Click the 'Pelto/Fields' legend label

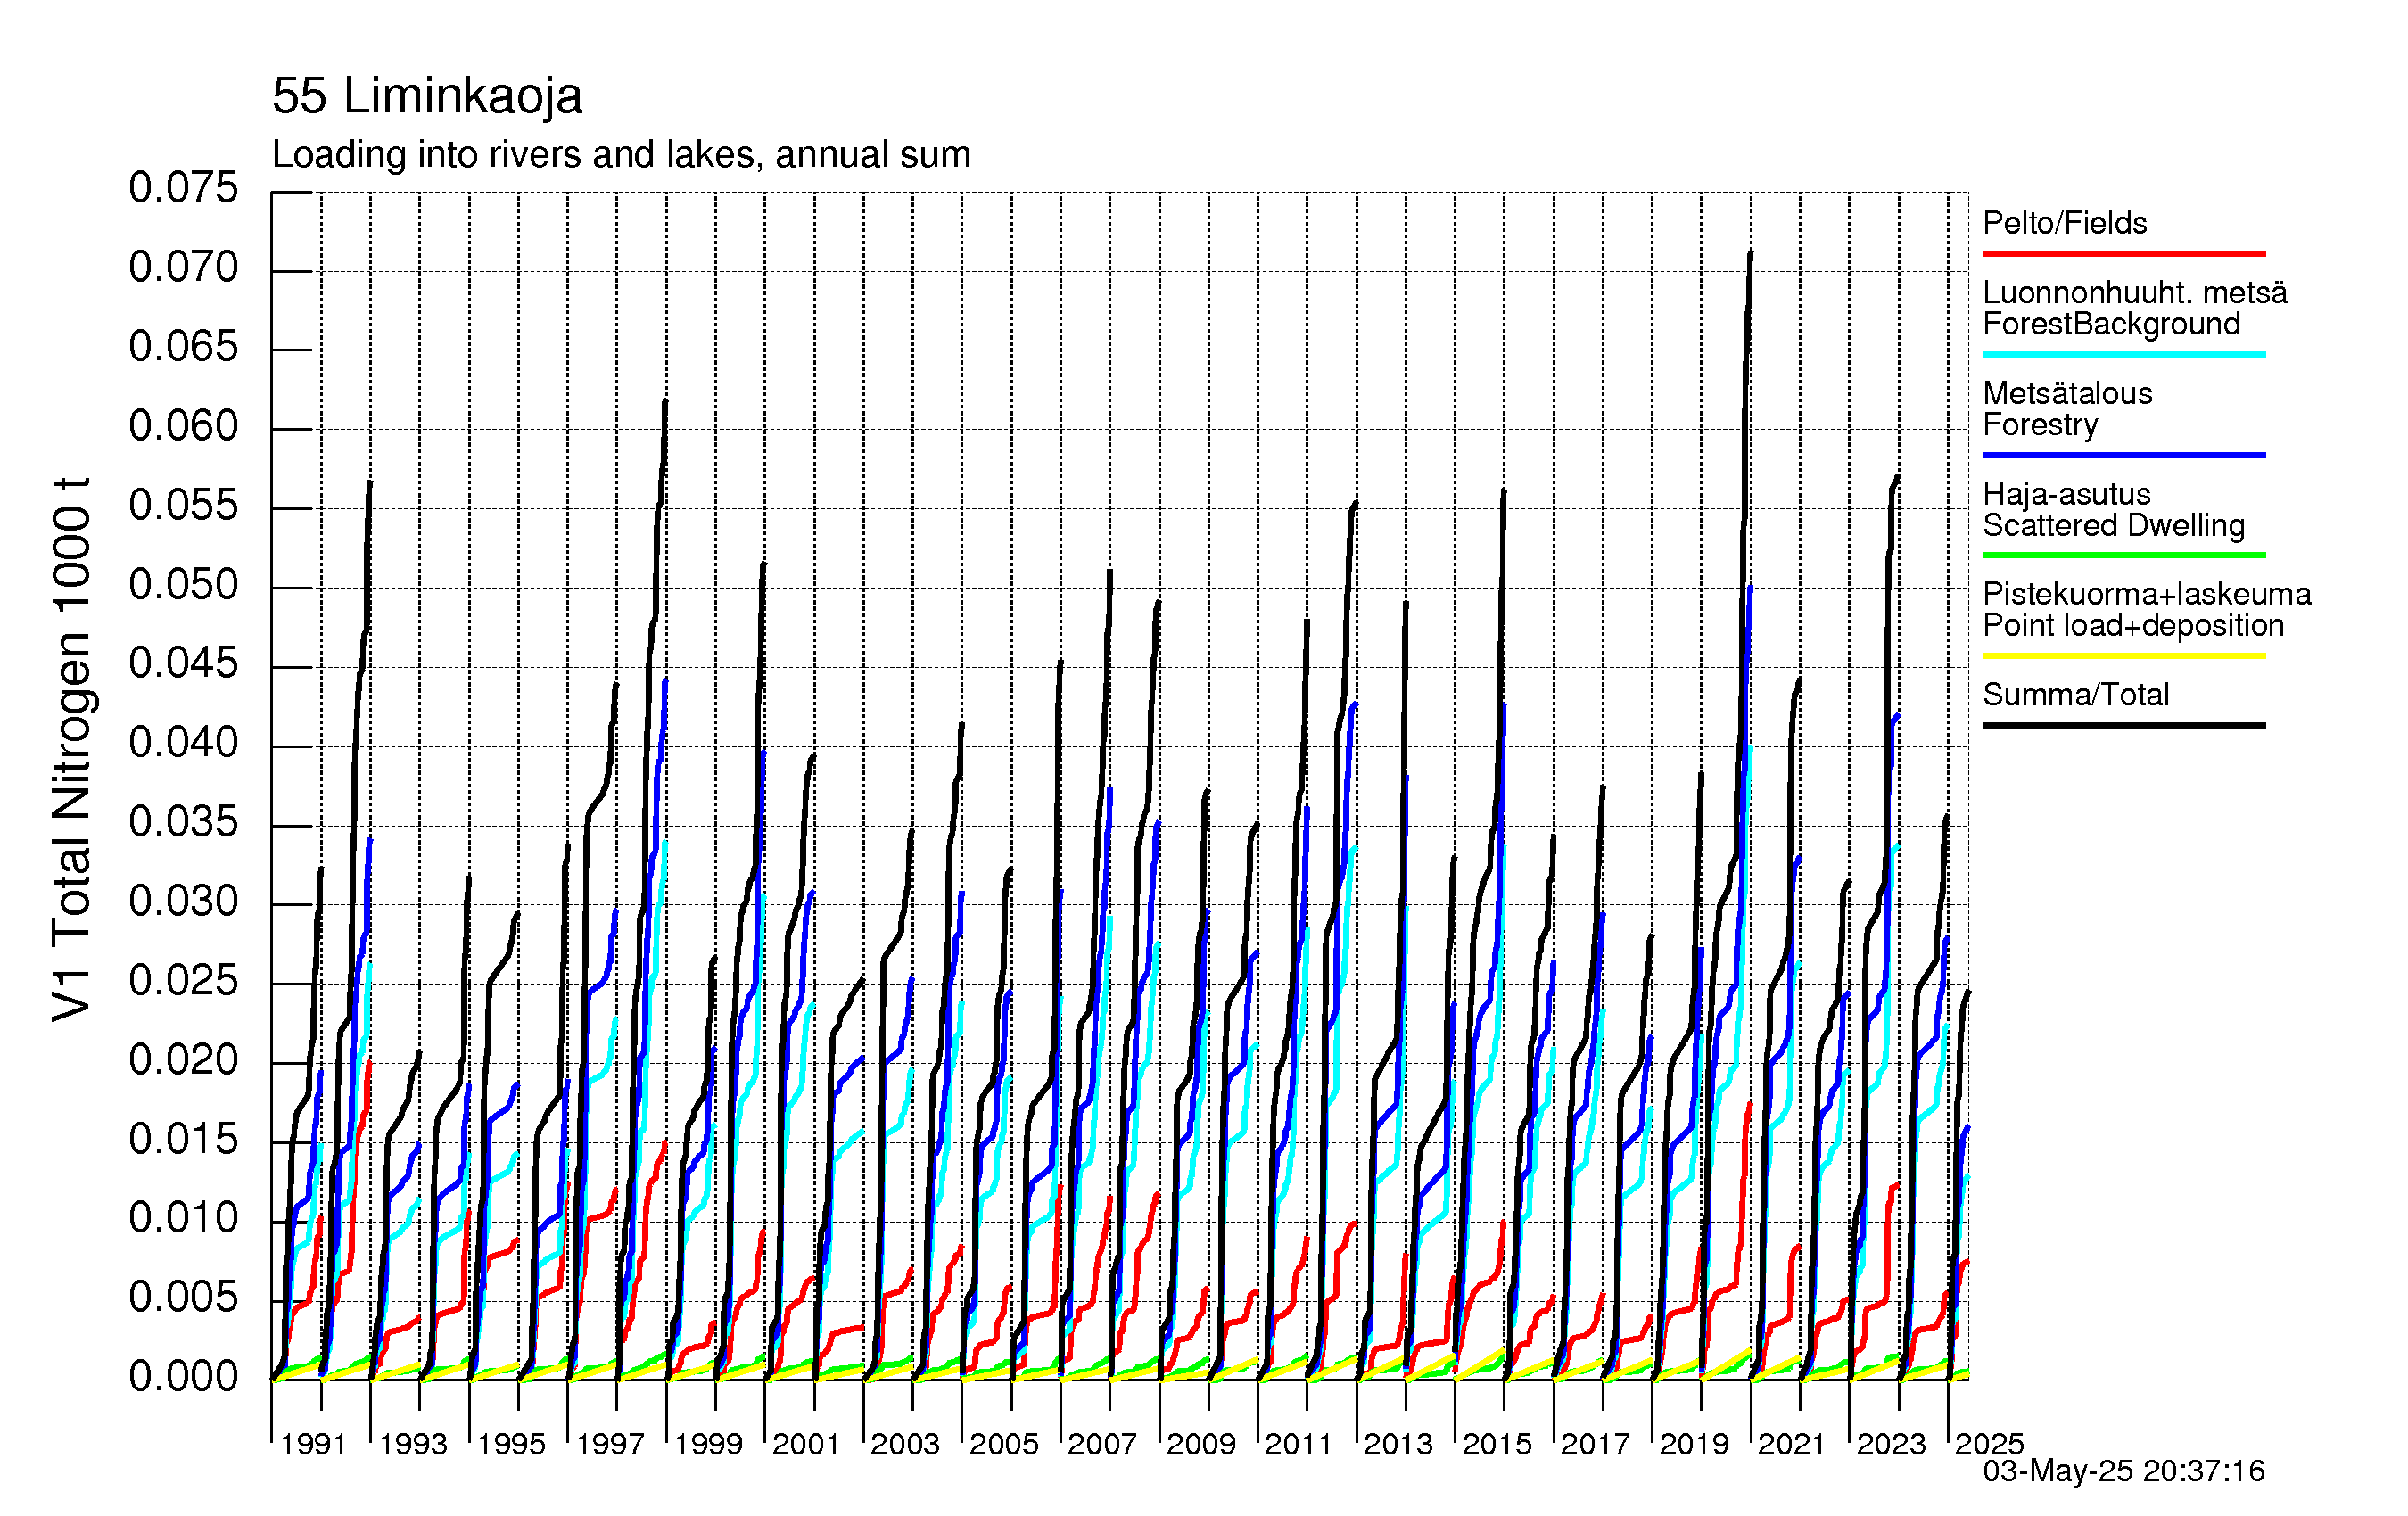(x=2065, y=223)
